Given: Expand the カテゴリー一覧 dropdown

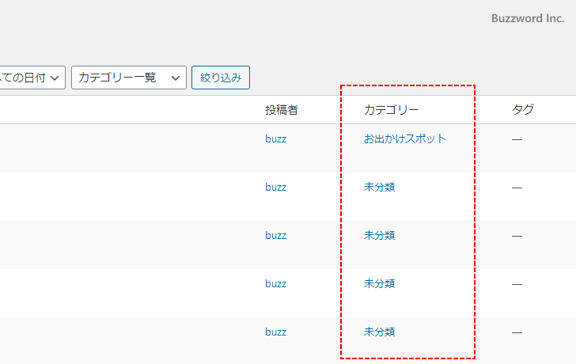Looking at the screenshot, I should (x=128, y=78).
